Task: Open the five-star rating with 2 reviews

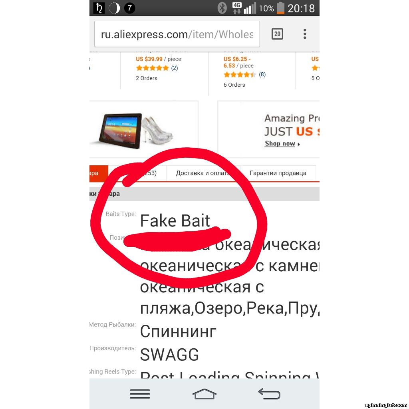Action: (x=157, y=68)
